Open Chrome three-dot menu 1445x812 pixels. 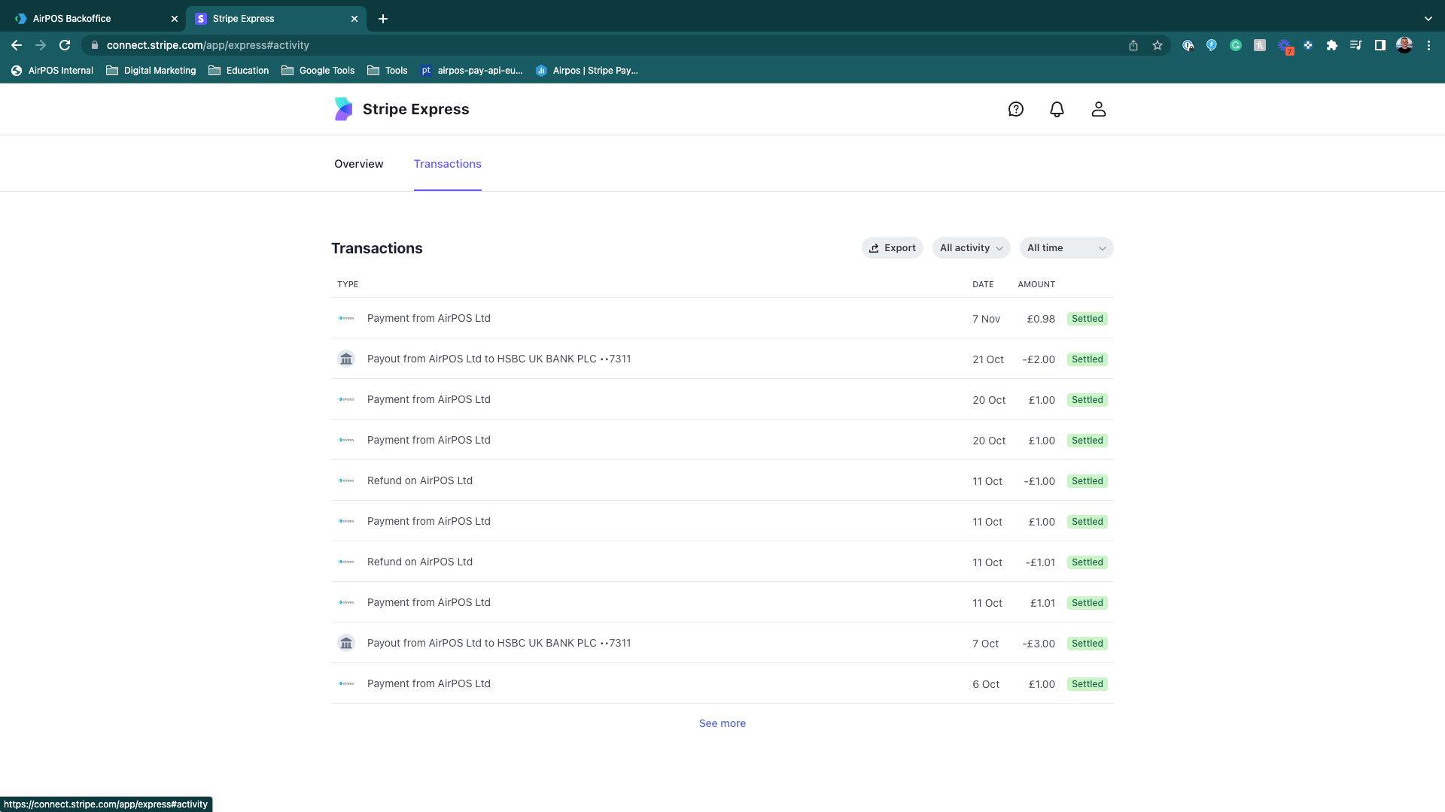[1428, 46]
